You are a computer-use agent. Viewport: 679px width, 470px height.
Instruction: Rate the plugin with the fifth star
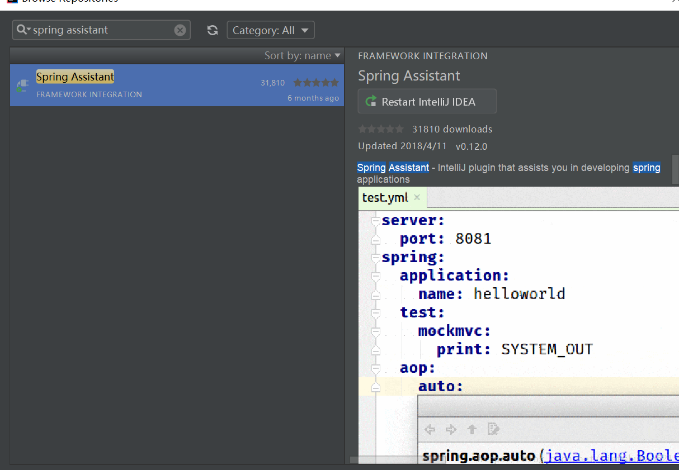(401, 129)
